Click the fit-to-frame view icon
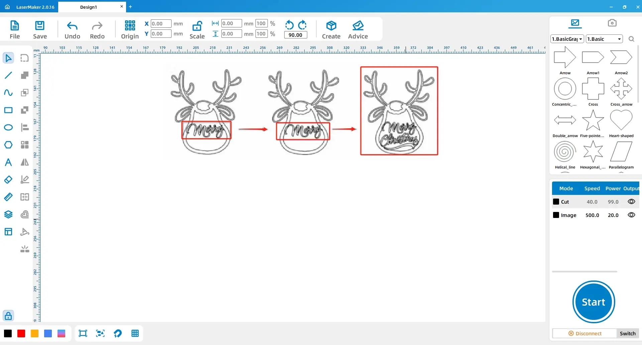Image resolution: width=642 pixels, height=345 pixels. pyautogui.click(x=83, y=333)
